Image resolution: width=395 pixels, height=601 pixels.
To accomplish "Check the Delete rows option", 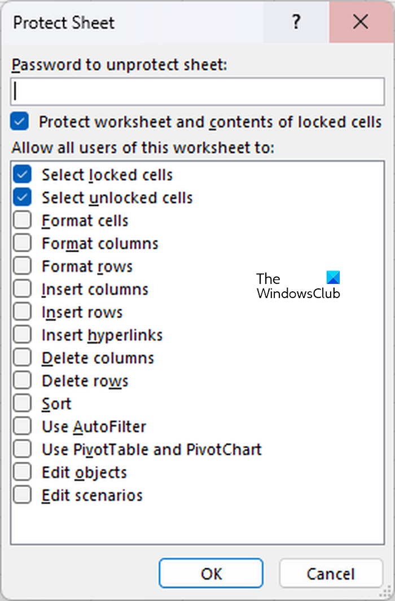I will [22, 380].
